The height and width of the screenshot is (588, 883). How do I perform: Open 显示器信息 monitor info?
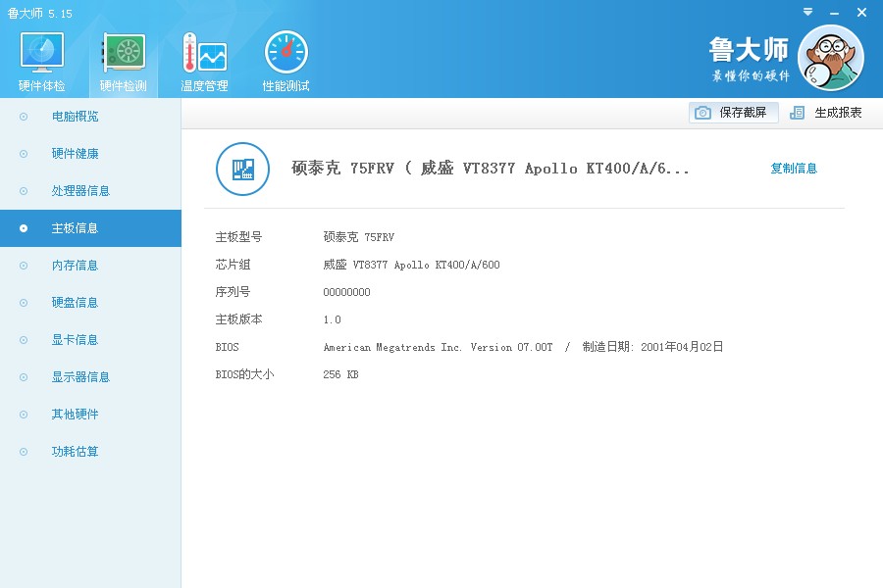[90, 376]
